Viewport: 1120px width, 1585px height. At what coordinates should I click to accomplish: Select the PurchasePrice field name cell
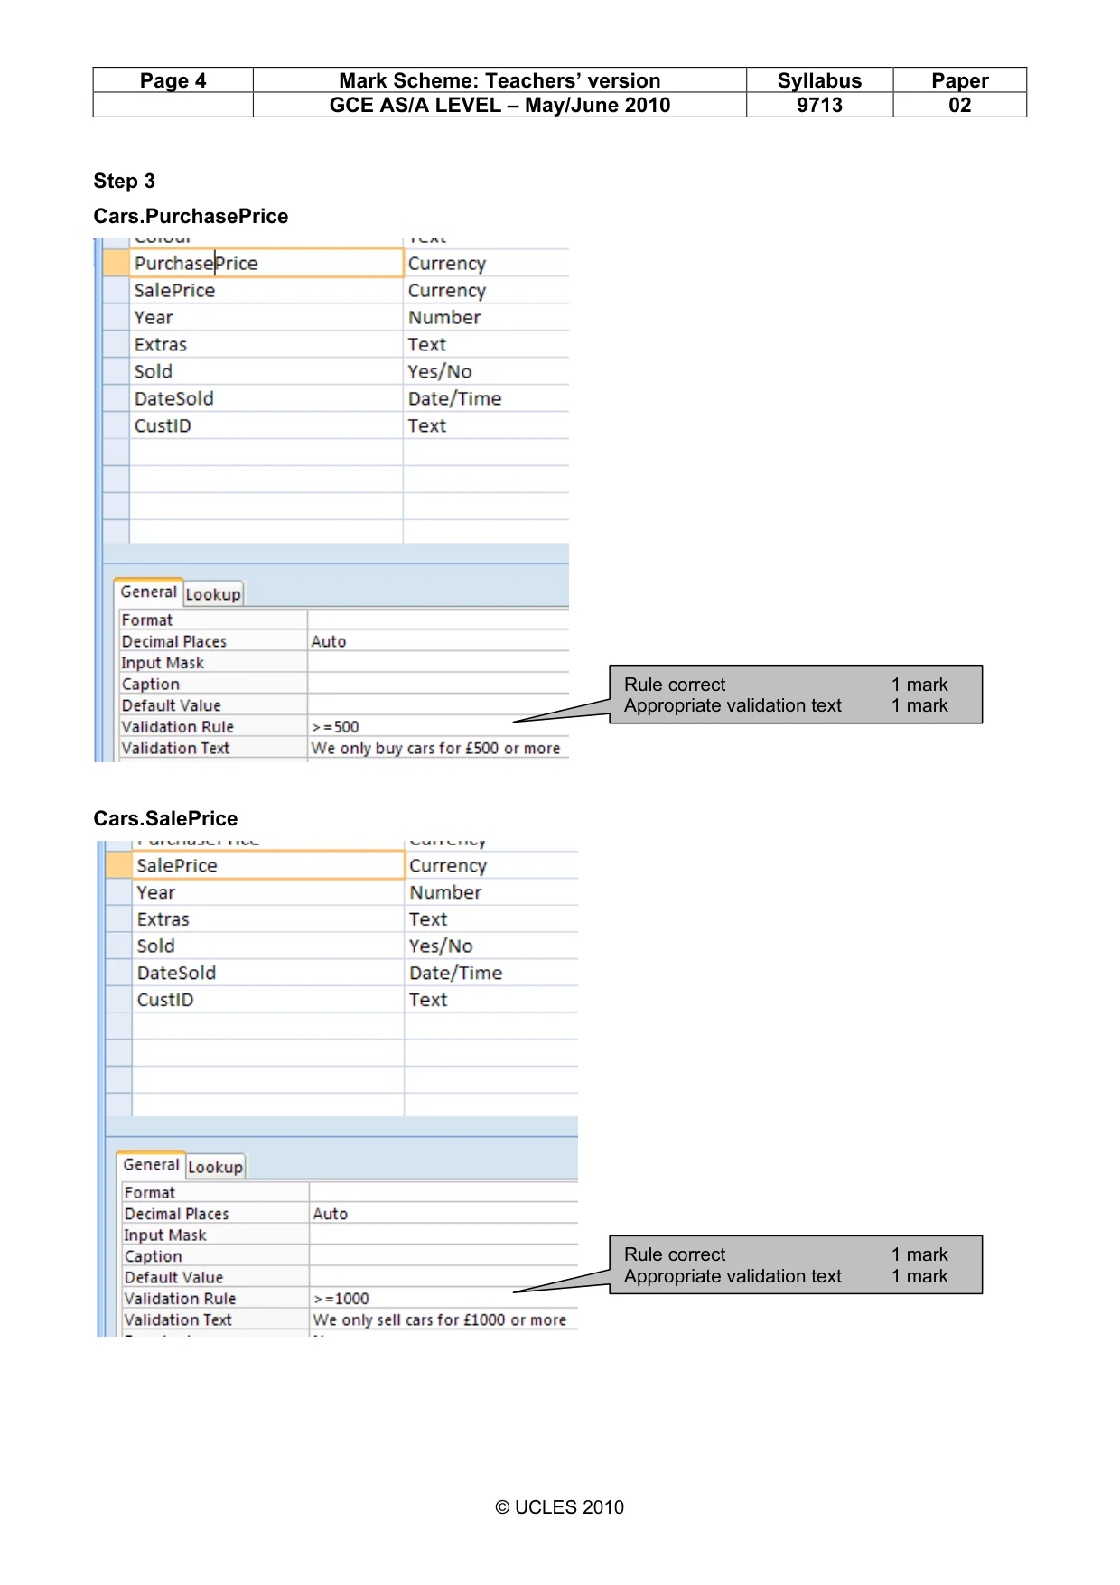coord(266,263)
